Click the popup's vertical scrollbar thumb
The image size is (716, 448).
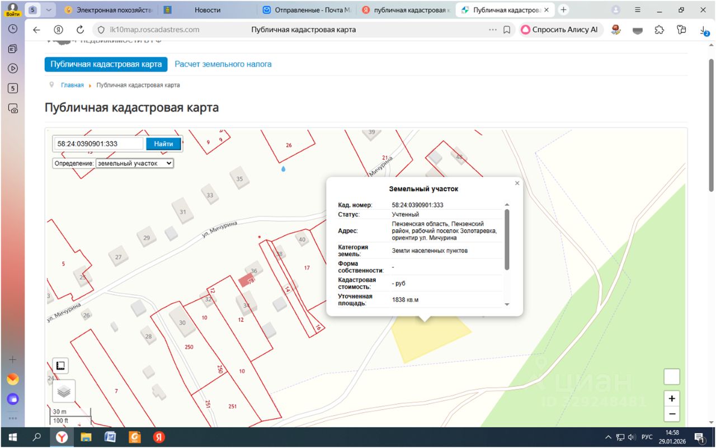pyautogui.click(x=507, y=239)
